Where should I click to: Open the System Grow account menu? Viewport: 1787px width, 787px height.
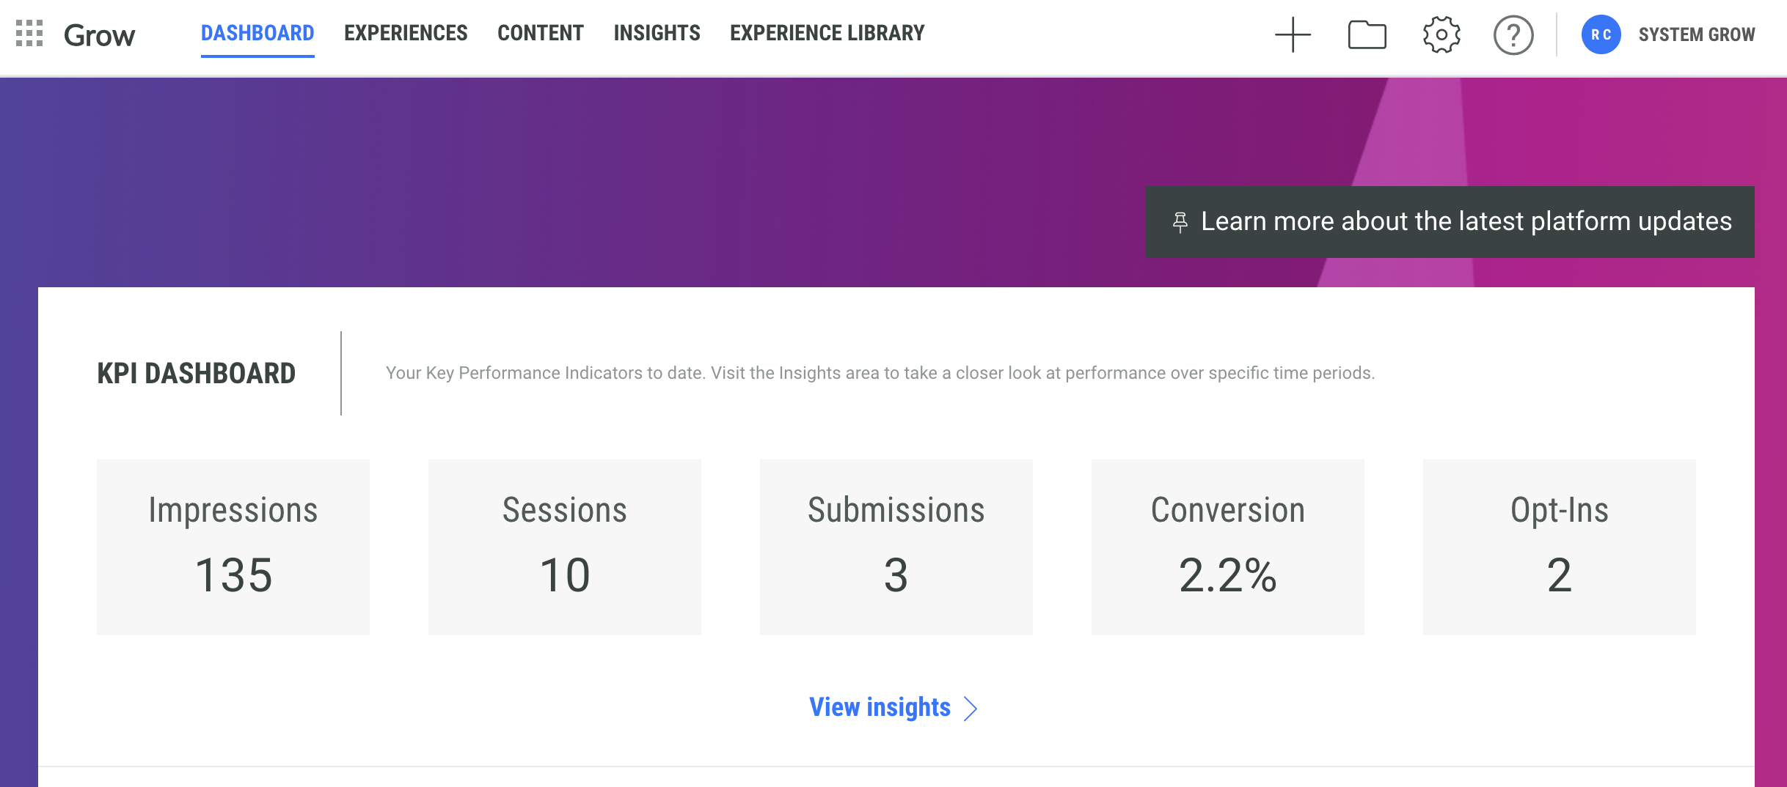pyautogui.click(x=1697, y=34)
